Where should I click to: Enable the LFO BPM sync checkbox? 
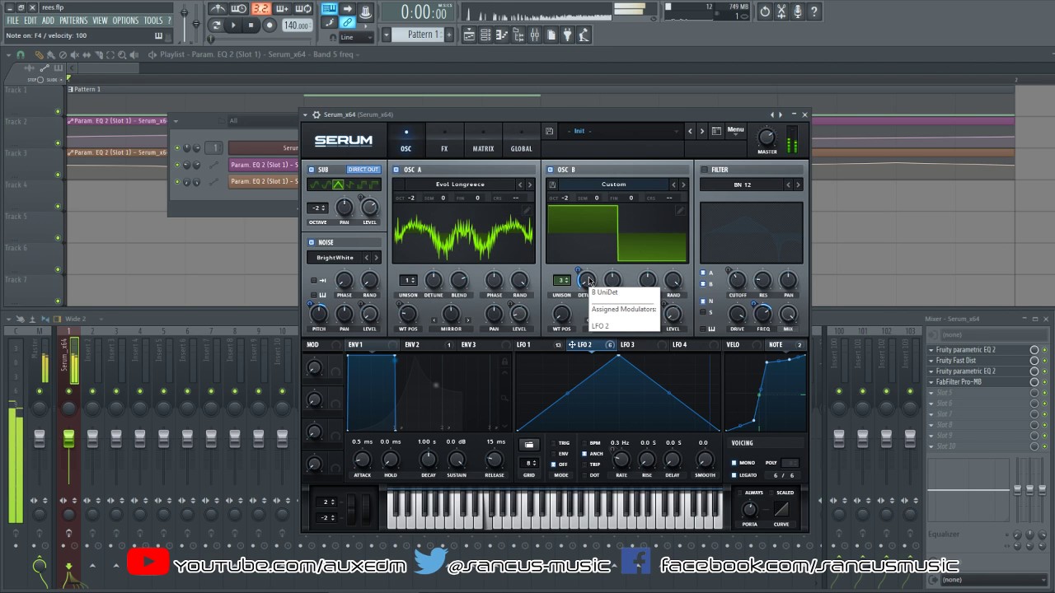(585, 443)
